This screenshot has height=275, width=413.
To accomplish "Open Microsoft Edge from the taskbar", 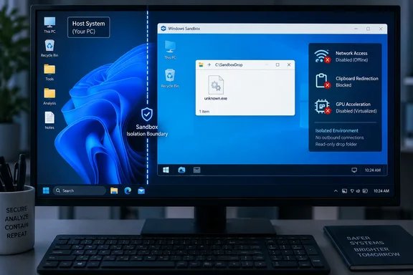I will coord(128,190).
